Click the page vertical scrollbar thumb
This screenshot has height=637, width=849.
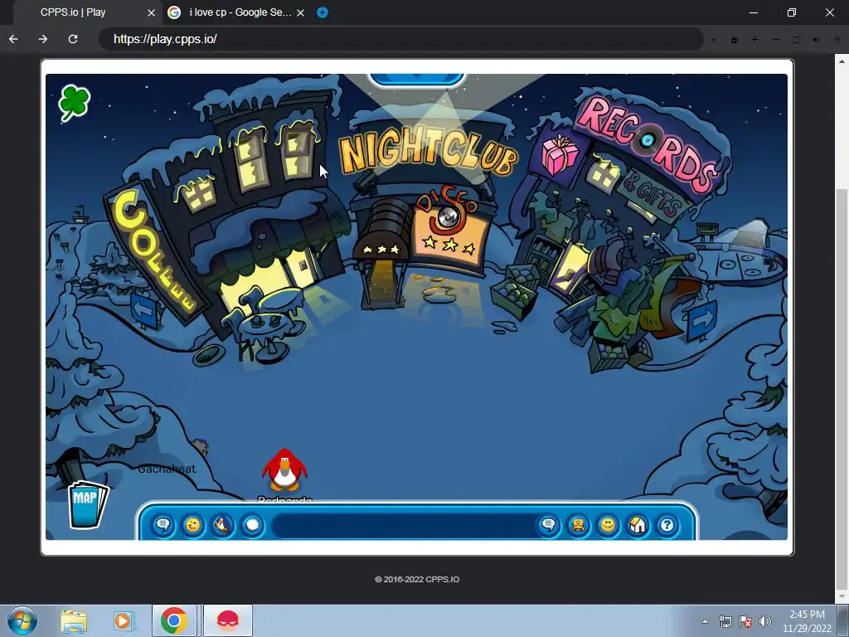842,387
